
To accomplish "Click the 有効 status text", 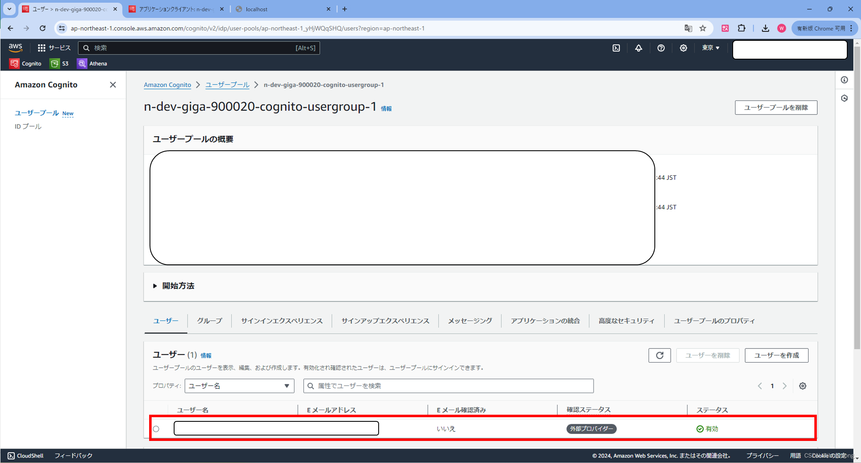I will 712,429.
